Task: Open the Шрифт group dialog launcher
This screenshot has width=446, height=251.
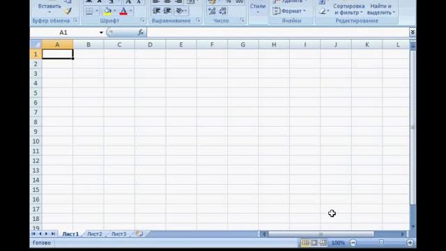Action: [142, 20]
